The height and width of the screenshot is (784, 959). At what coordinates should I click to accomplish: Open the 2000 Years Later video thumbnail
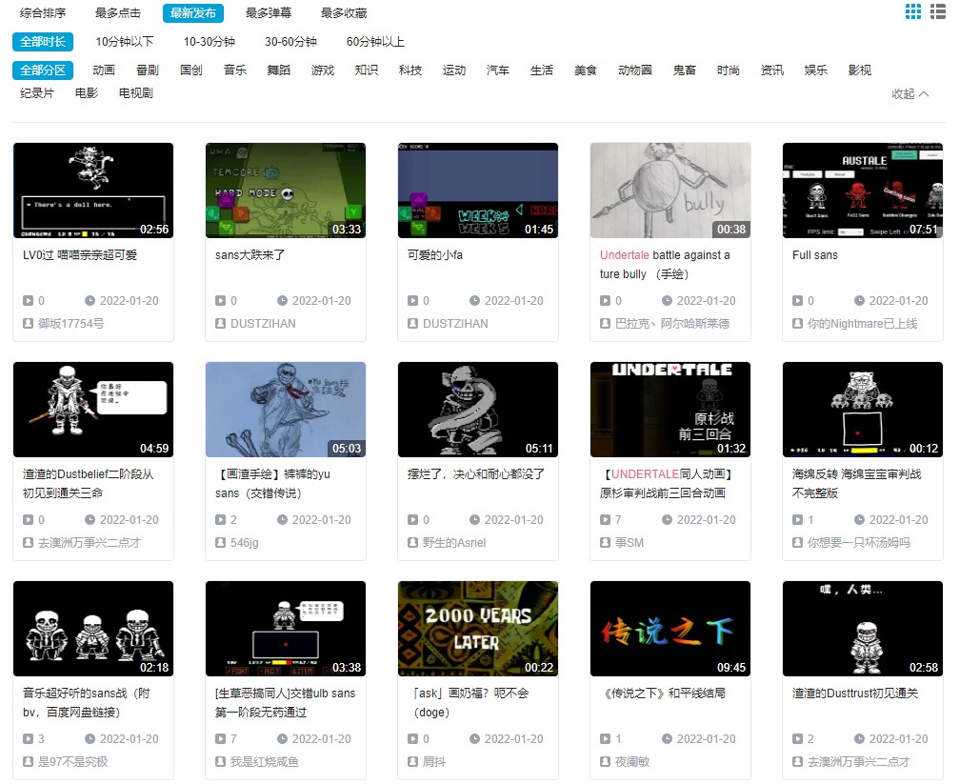[478, 629]
